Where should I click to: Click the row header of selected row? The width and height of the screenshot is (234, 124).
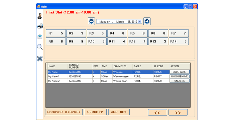coord(47,72)
